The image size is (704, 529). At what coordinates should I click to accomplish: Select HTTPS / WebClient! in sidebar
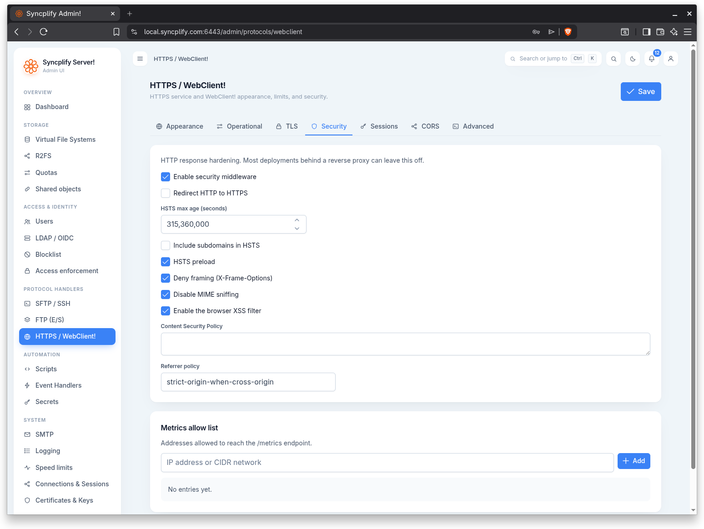coord(67,336)
